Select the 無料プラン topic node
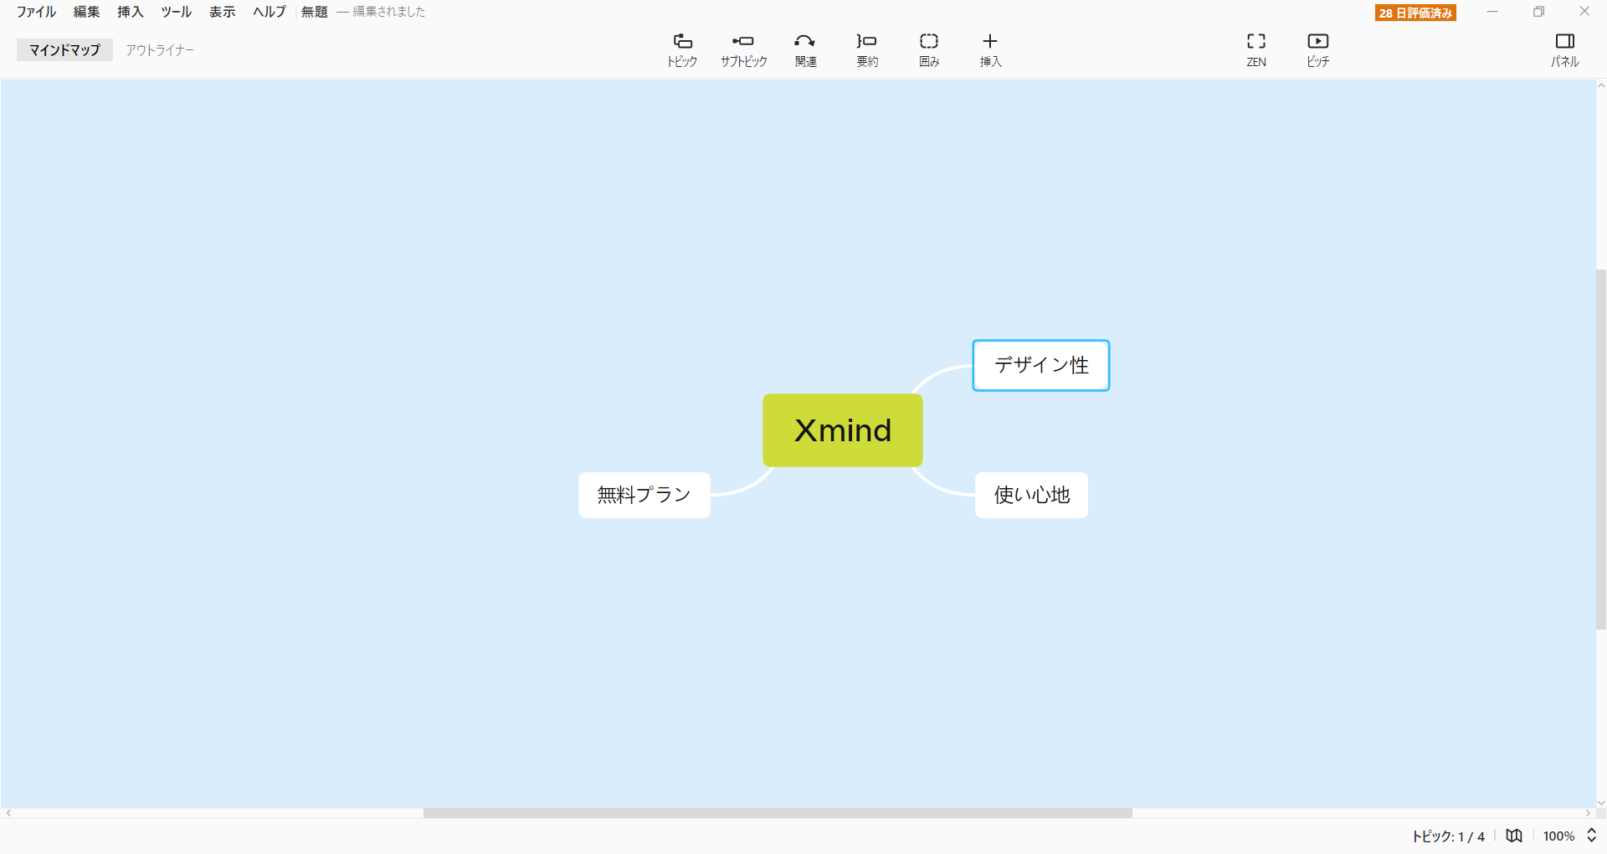The image size is (1607, 854). 644,495
